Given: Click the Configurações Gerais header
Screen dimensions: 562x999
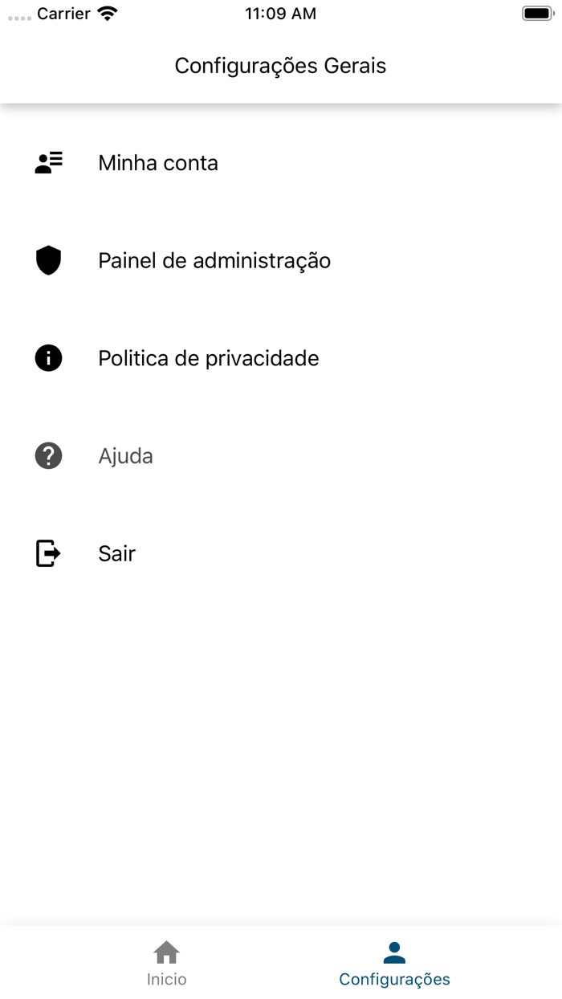Looking at the screenshot, I should (280, 65).
